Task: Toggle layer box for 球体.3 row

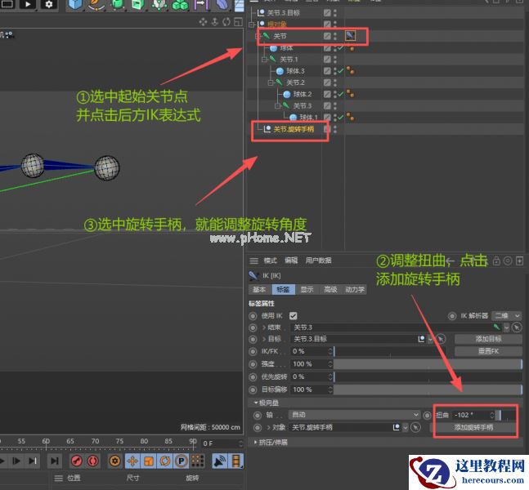Action: (x=327, y=71)
